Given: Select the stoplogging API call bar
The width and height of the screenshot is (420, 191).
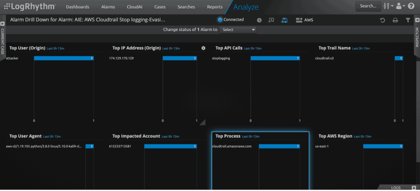Looking at the screenshot, I should [275, 58].
